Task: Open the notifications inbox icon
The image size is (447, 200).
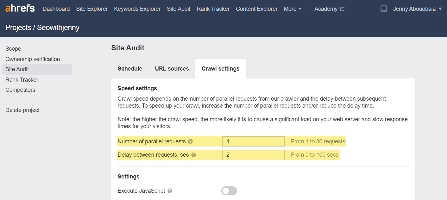Action: click(383, 9)
